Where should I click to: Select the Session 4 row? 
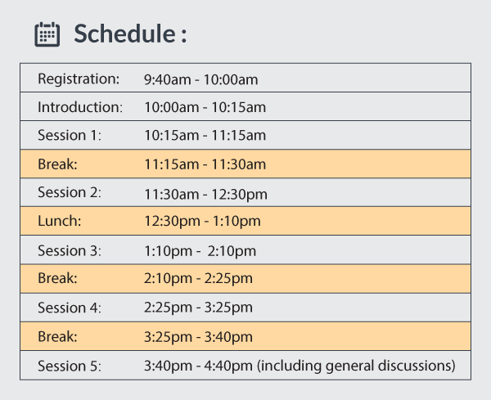click(x=245, y=308)
